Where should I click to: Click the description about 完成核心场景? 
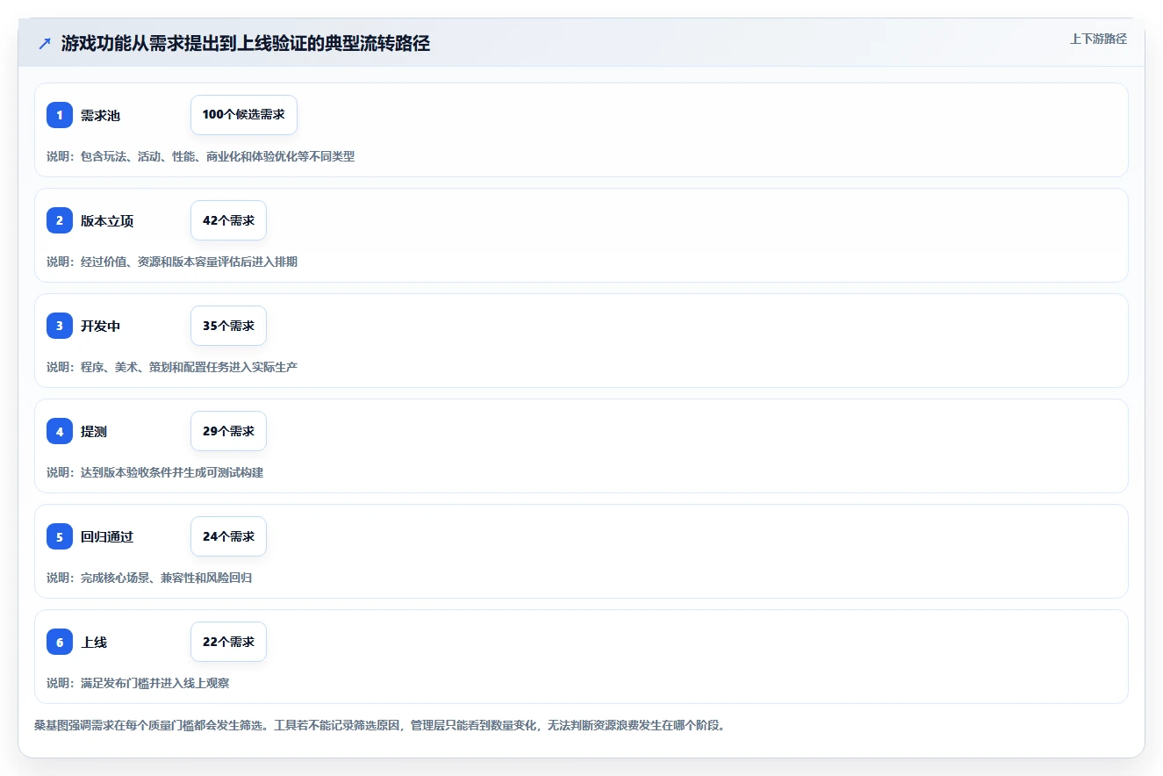(149, 578)
